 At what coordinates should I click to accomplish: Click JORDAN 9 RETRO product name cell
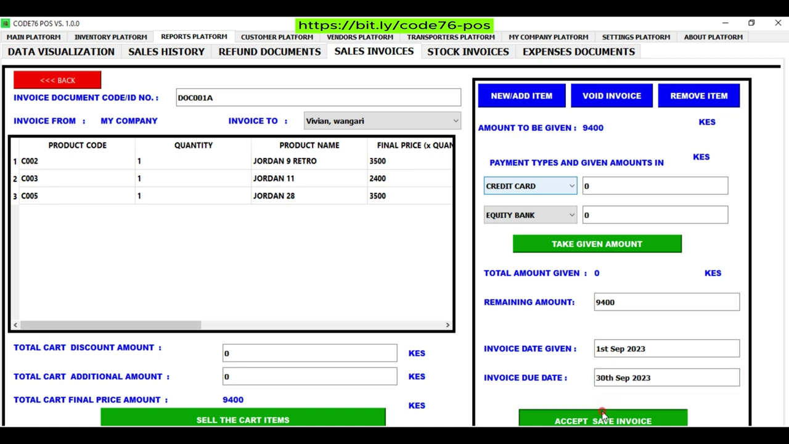309,161
